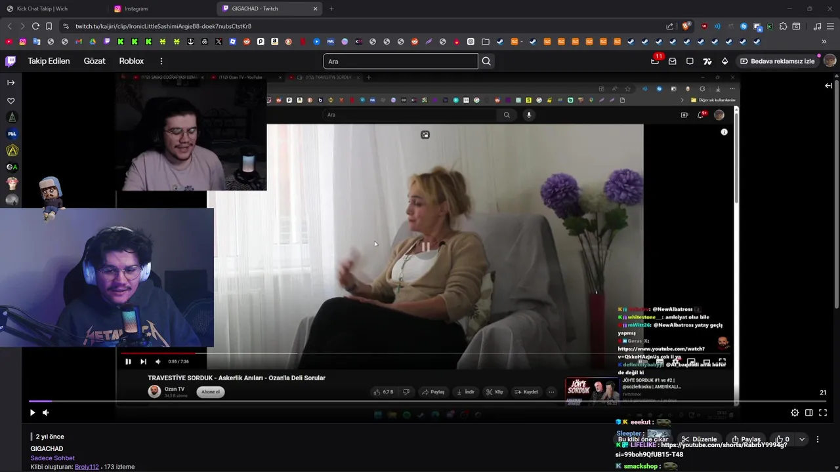Click the Kaydet save button under video
Screen dimensions: 840x472
click(x=526, y=392)
